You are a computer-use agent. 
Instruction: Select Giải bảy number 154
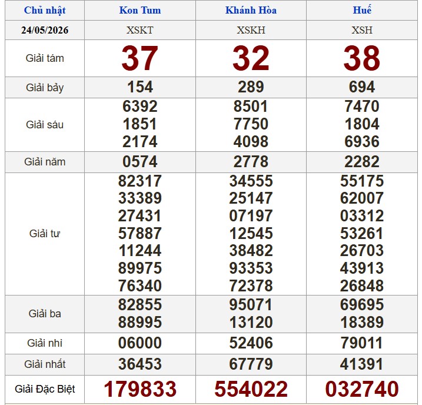tap(140, 87)
